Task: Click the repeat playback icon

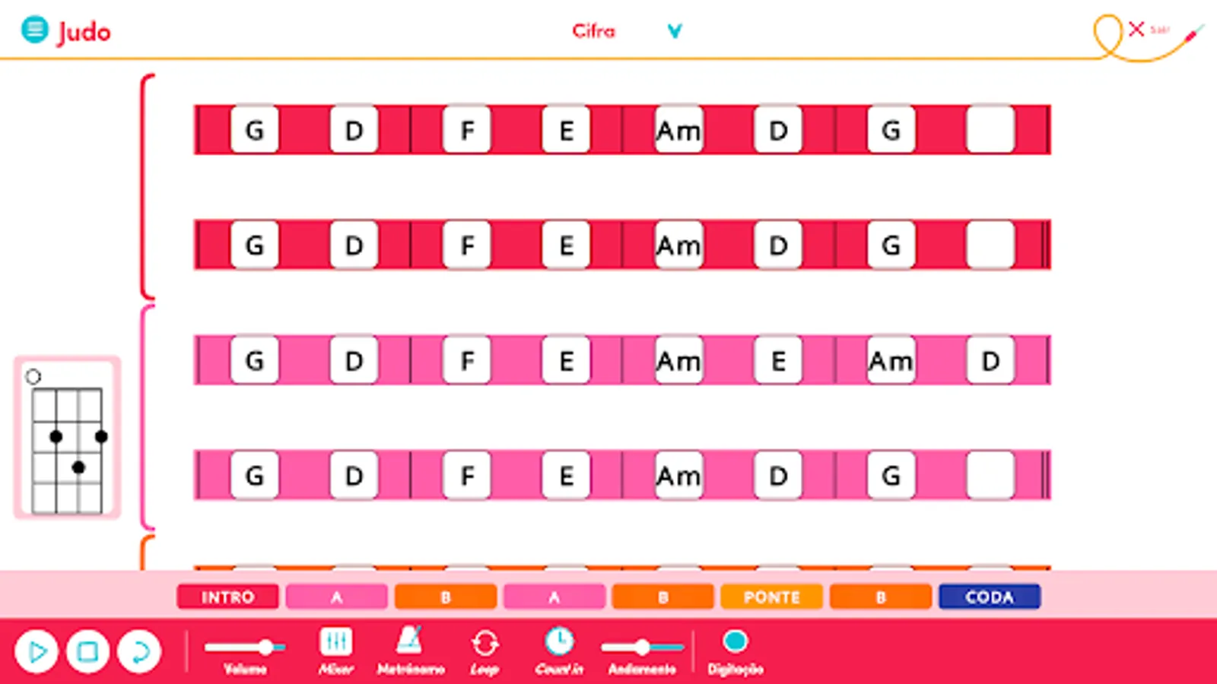Action: 140,651
